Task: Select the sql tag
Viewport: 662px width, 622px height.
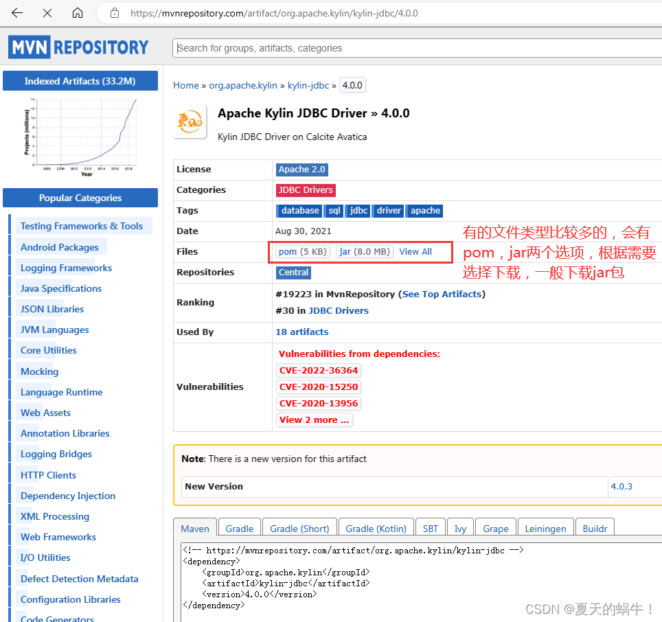Action: pos(334,211)
